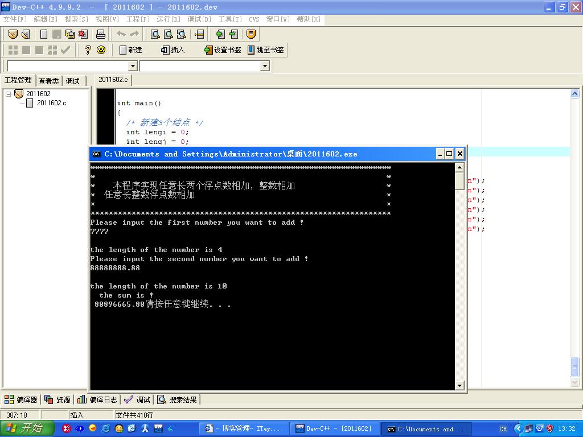Click the console window scrollbar up arrow
This screenshot has width=583, height=437.
tap(459, 168)
